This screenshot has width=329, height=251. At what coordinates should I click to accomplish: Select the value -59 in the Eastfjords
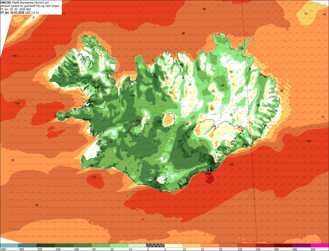click(258, 105)
